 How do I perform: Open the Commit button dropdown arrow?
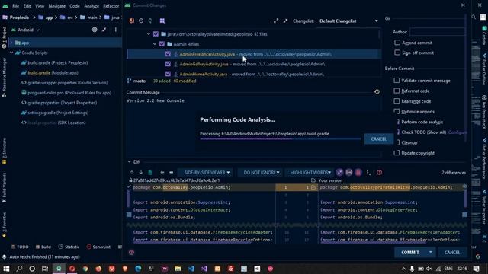pos(430,252)
